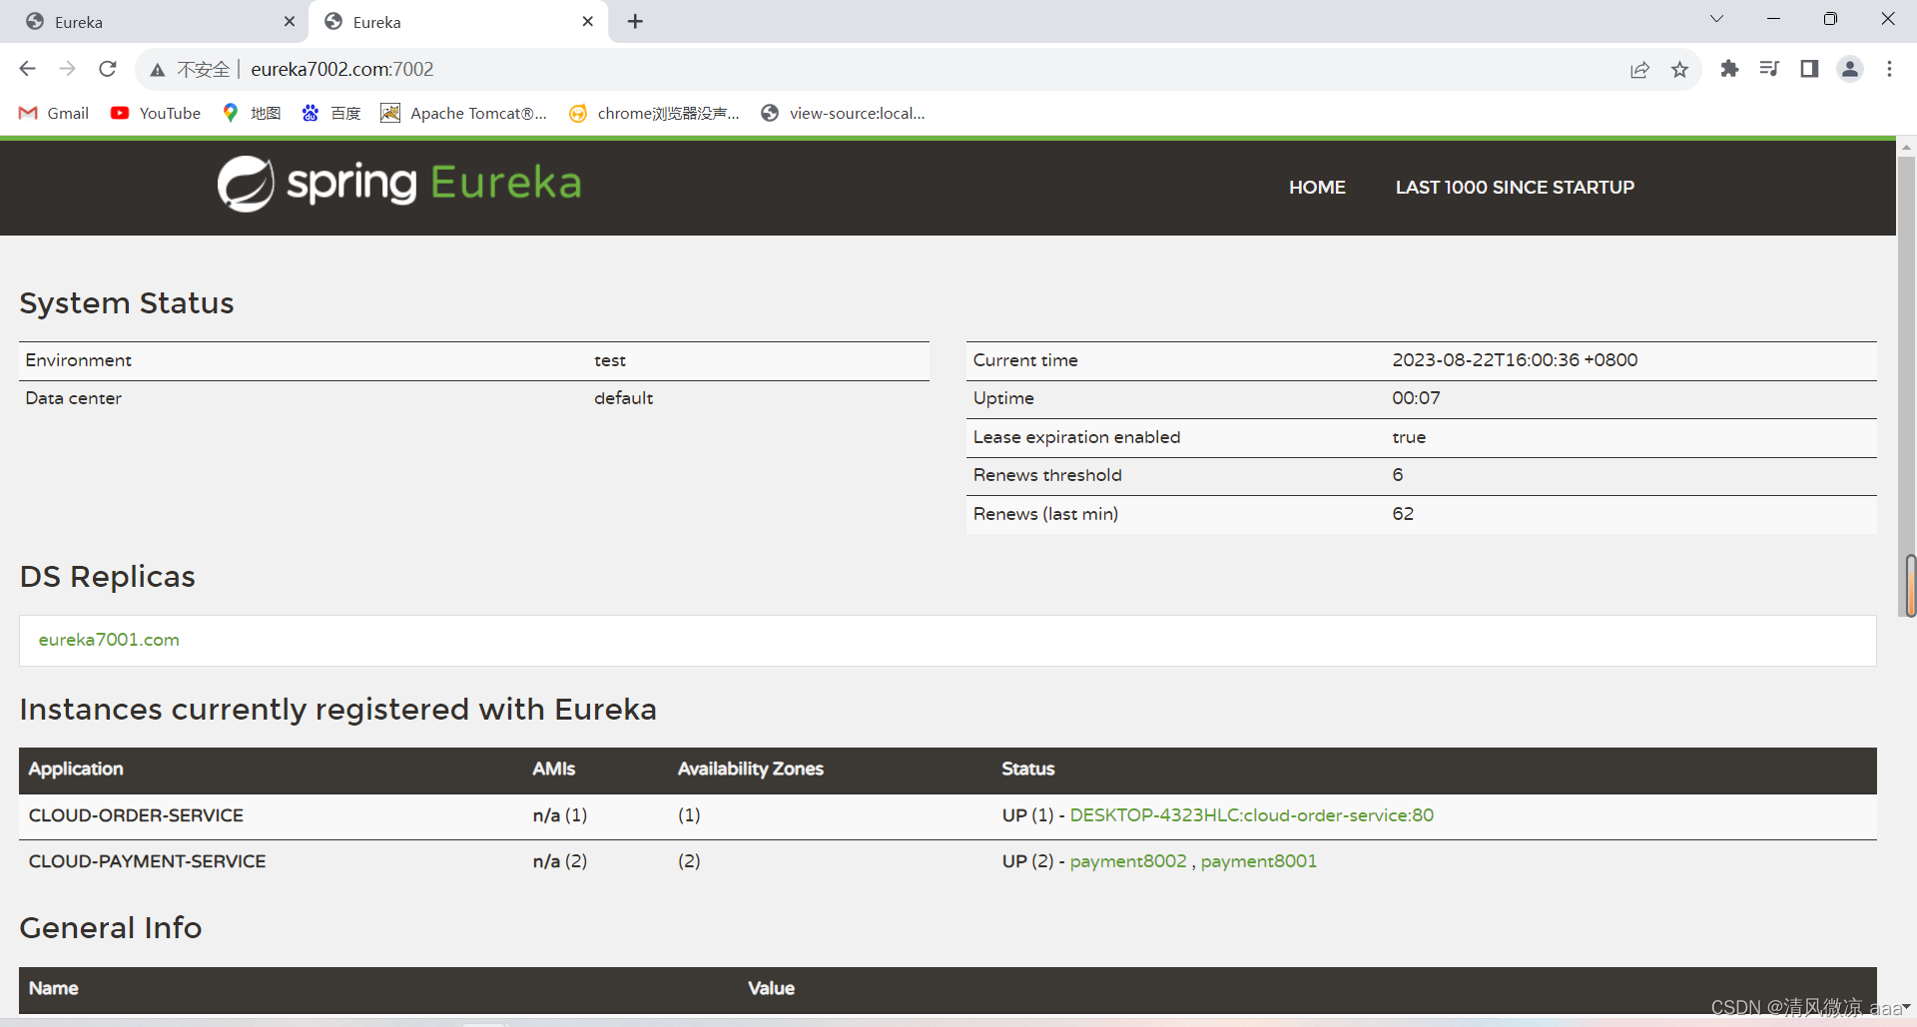Click the Renews threshold row label
This screenshot has width=1917, height=1027.
point(1047,475)
